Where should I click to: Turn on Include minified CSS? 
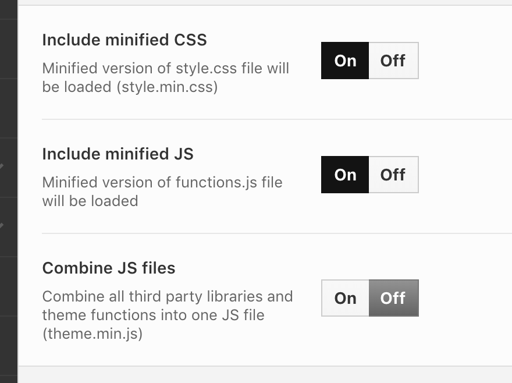coord(345,61)
